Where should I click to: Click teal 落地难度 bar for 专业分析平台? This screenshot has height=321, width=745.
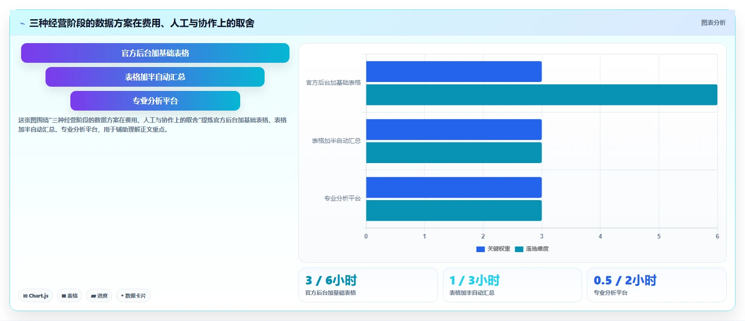[454, 210]
